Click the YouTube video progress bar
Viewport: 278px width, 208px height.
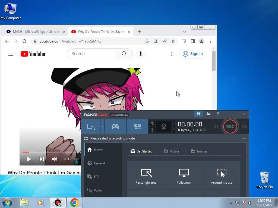point(52,152)
